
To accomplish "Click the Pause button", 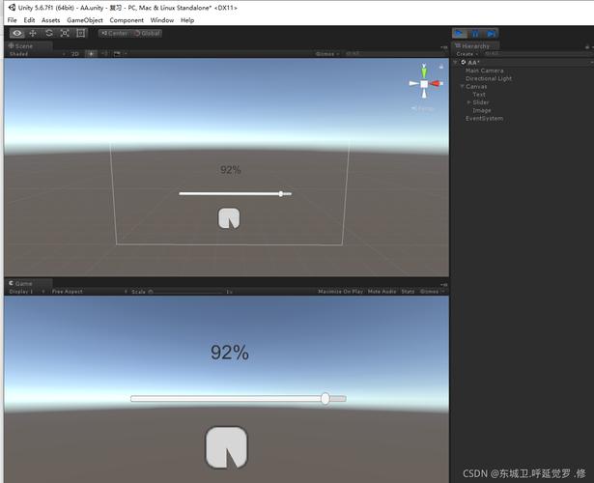I will tap(475, 34).
